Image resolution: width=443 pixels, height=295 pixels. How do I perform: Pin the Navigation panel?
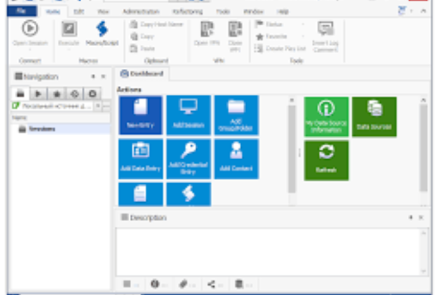pos(94,76)
